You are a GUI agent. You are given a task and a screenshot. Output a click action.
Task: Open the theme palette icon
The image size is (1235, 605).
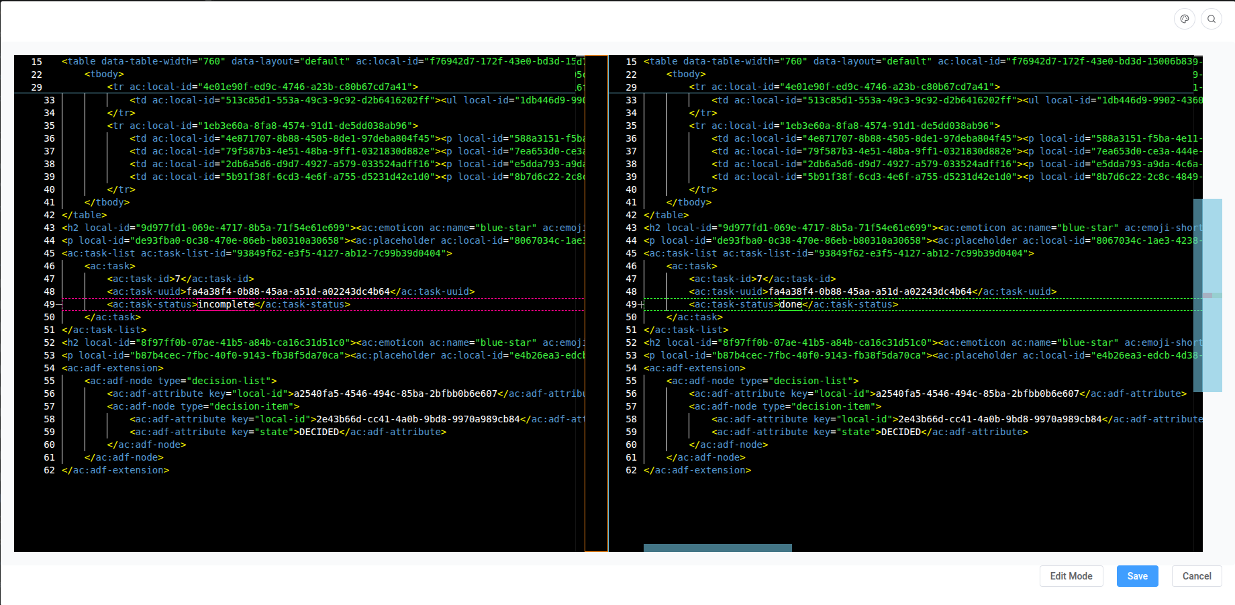coord(1185,19)
